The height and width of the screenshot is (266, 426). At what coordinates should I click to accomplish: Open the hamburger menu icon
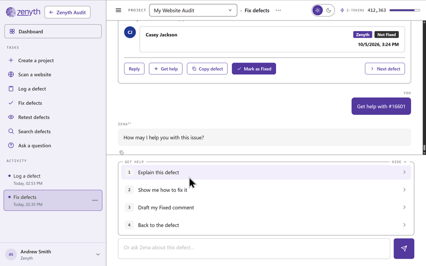tap(118, 10)
